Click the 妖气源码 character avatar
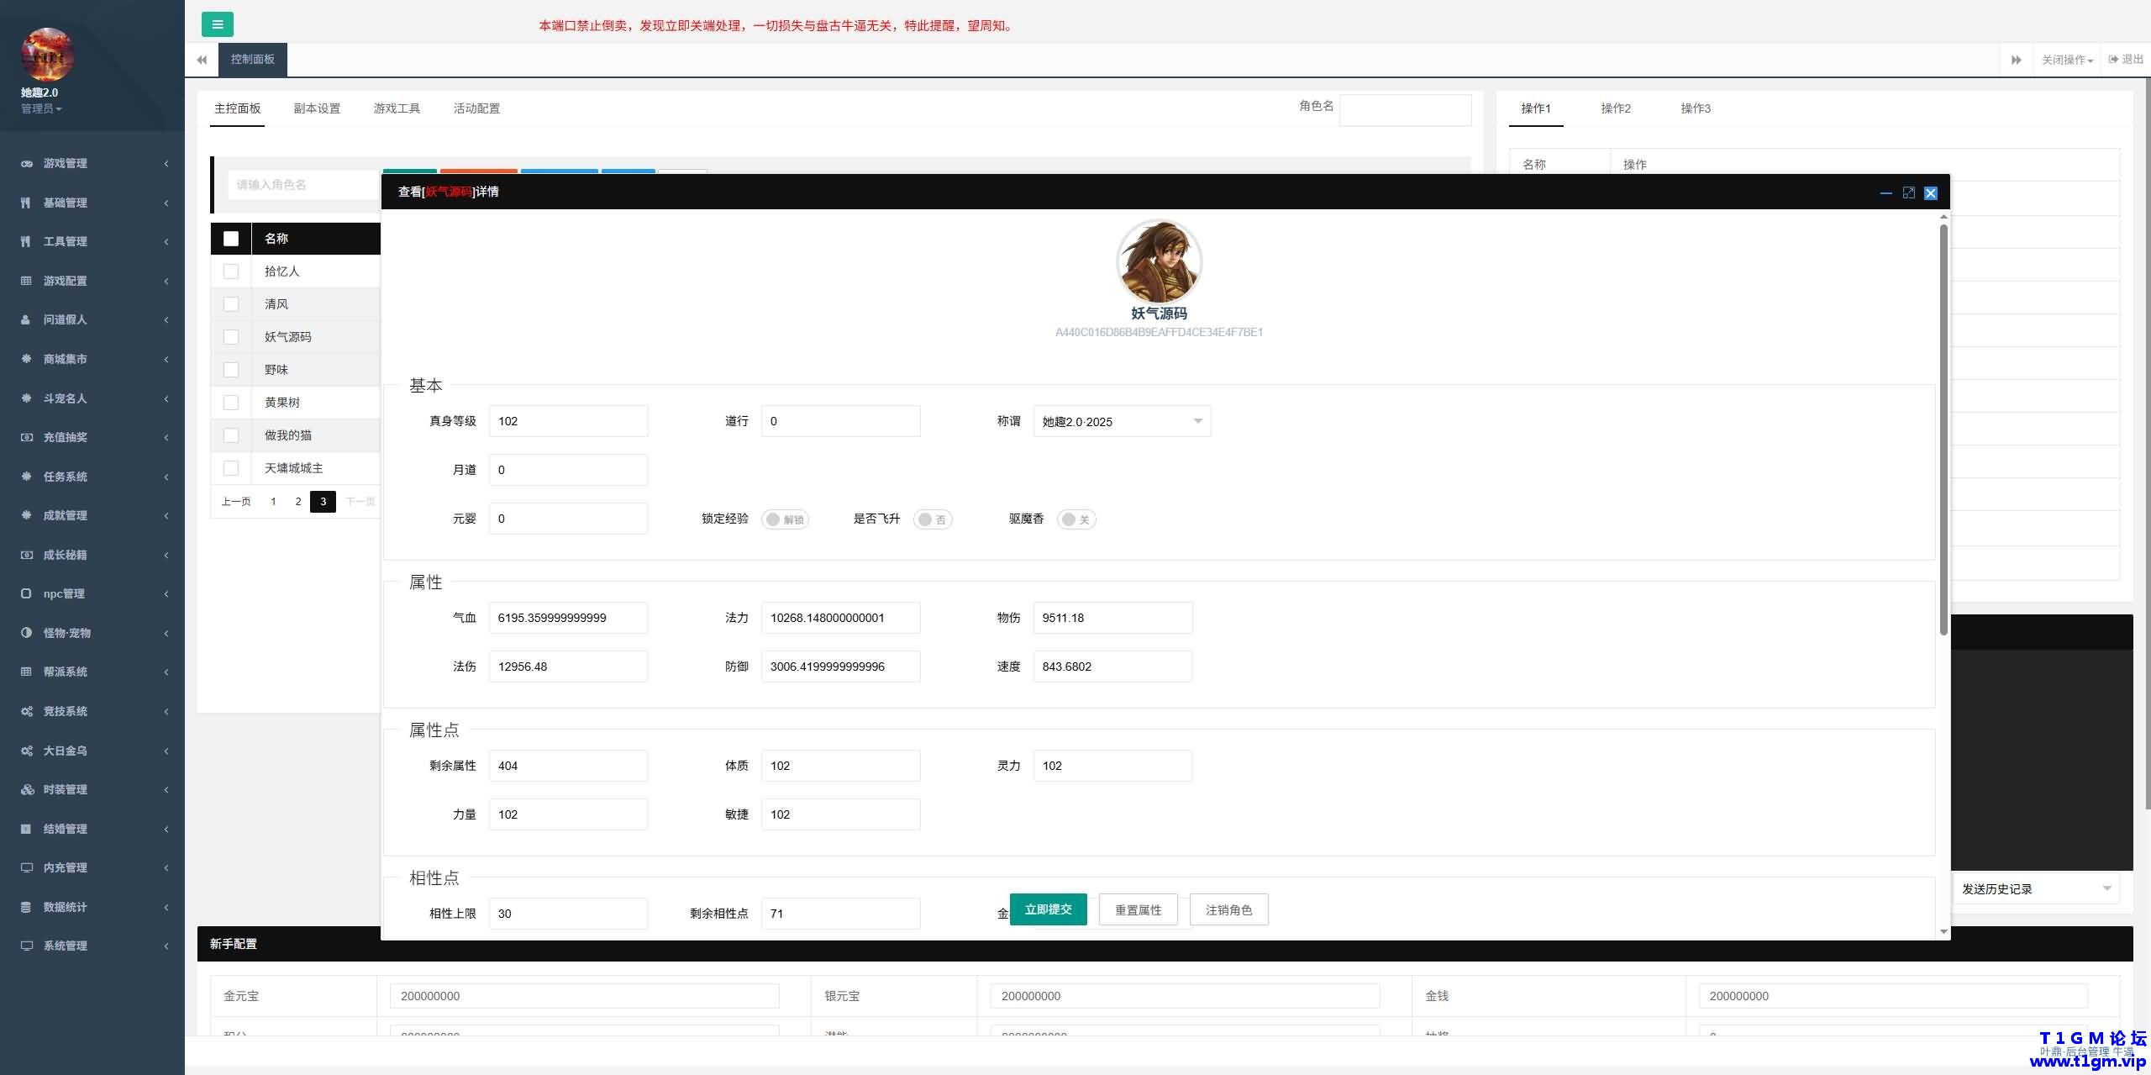This screenshot has width=2151, height=1075. (1159, 261)
